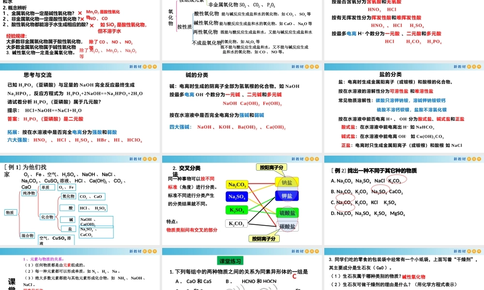Click CaCO₃ in row B
484x290 pixels.
click(x=396, y=192)
